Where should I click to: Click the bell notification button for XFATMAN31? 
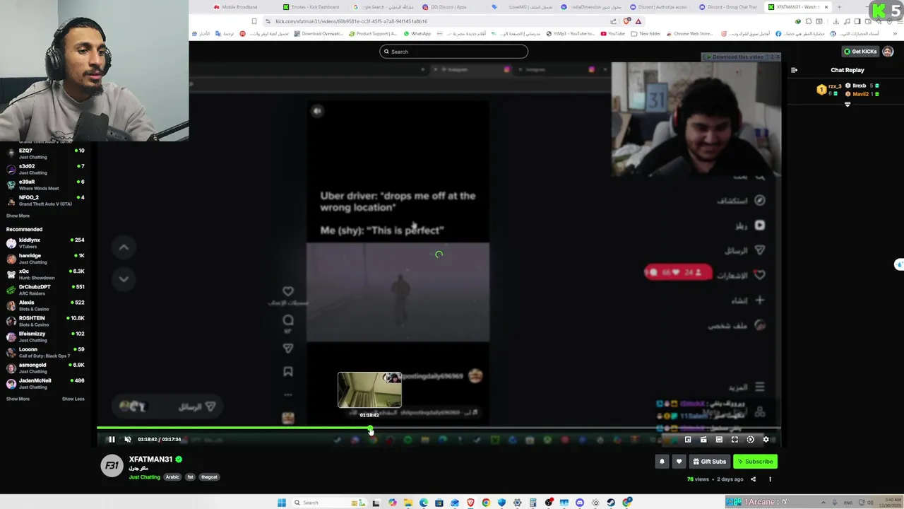662,462
